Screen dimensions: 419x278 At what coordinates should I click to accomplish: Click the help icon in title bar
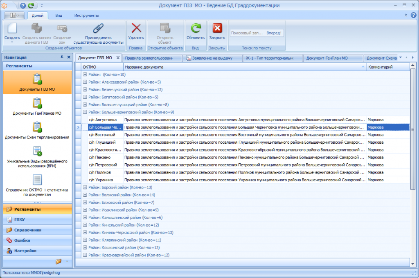[23, 5]
